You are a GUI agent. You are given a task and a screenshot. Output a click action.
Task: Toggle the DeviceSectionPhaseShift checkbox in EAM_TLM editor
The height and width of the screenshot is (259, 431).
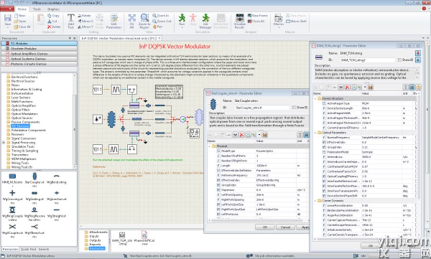pyautogui.click(x=324, y=196)
